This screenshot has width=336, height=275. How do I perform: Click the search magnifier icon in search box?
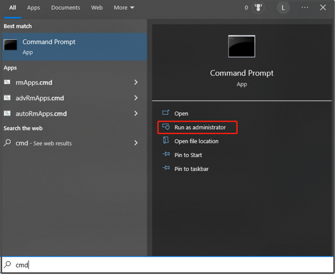point(8,265)
